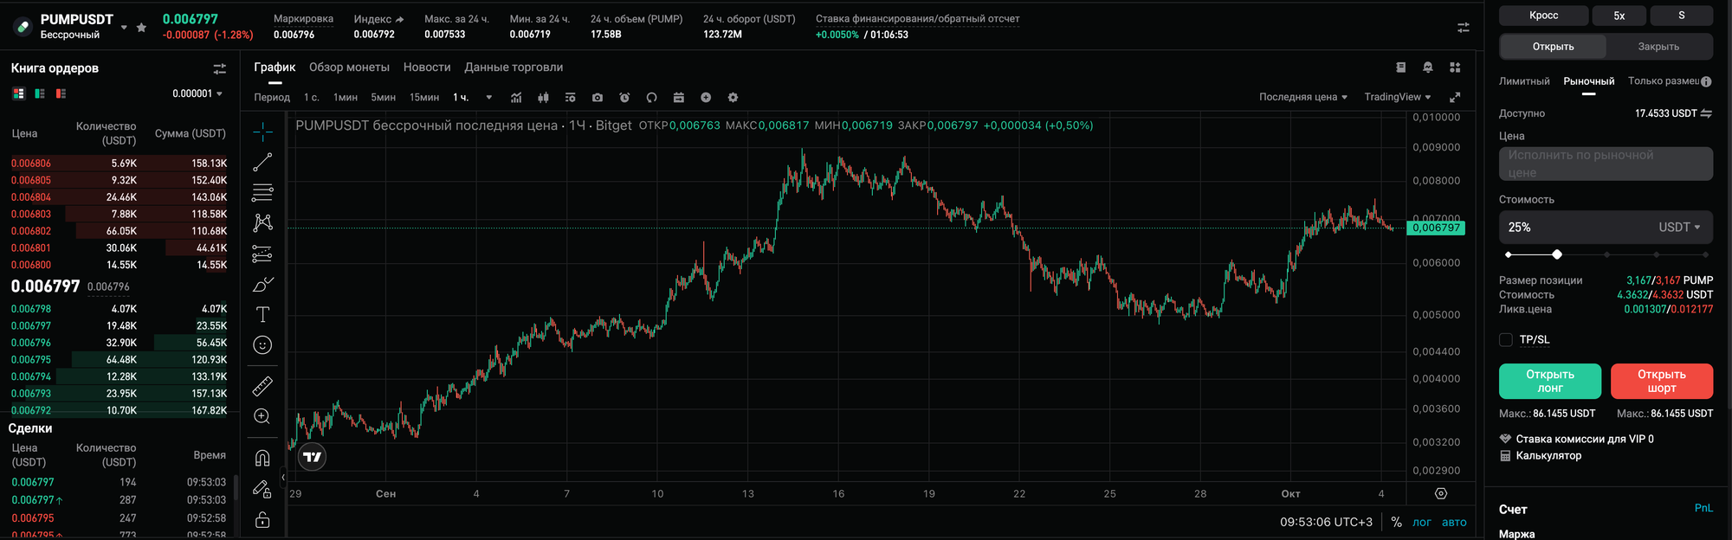The width and height of the screenshot is (1732, 540).
Task: Pick the ruler measure tool
Action: coord(262,386)
